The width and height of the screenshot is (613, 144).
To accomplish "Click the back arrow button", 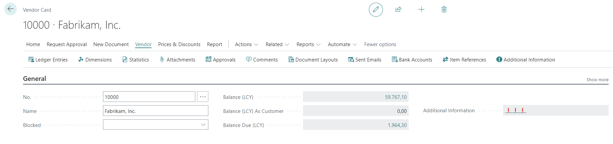I will click(10, 9).
